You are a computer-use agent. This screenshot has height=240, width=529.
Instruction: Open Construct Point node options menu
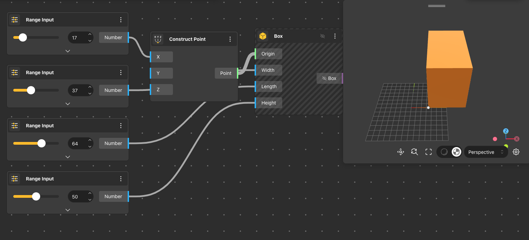[x=230, y=39]
